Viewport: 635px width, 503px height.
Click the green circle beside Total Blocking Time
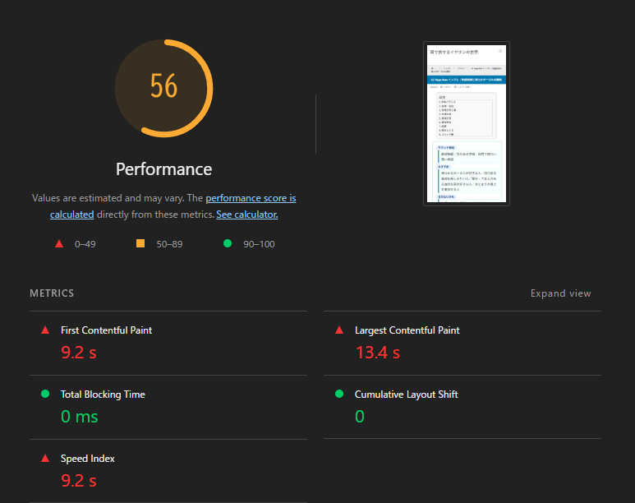coord(45,395)
